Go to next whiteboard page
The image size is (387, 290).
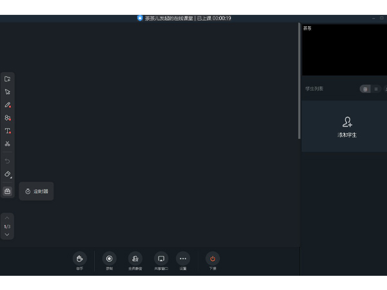pos(7,235)
